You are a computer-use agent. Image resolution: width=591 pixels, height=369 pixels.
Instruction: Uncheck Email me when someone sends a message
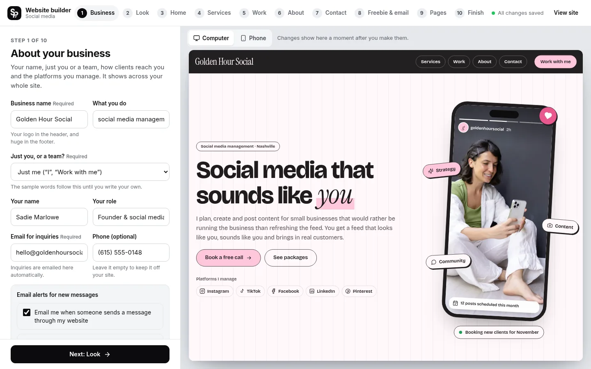pyautogui.click(x=27, y=312)
